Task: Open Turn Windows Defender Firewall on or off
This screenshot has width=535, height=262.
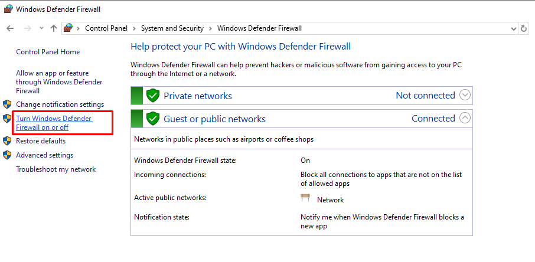Action: click(x=54, y=123)
